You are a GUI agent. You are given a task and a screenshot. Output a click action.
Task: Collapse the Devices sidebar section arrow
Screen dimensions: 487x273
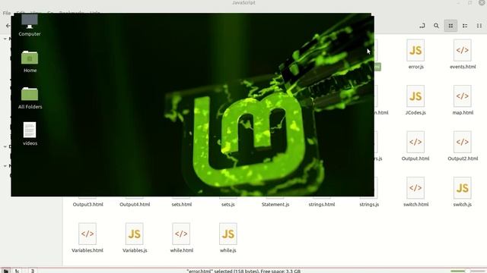pyautogui.click(x=5, y=146)
